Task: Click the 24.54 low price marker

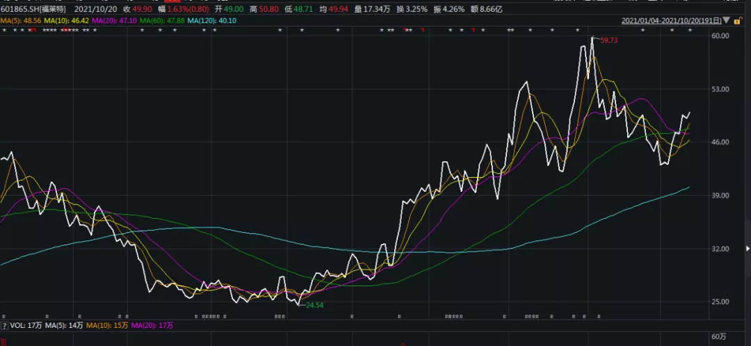Action: tap(314, 305)
